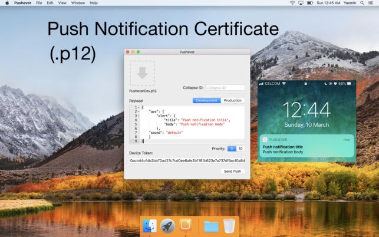The image size is (379, 237).
Task: Click the Pushever window title
Action: [187, 52]
